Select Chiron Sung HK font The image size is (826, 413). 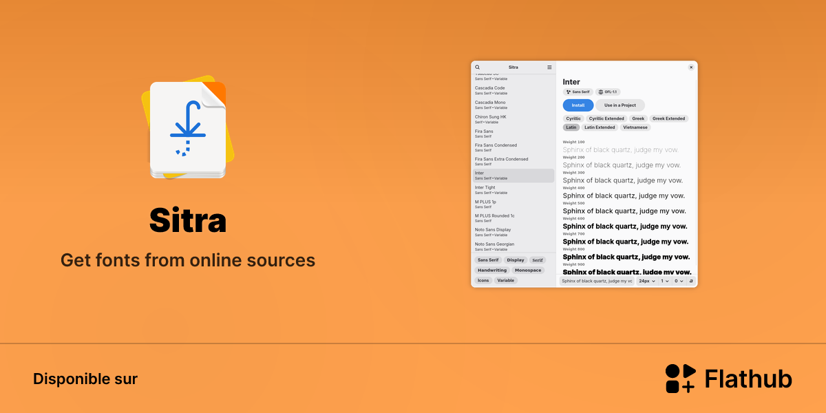click(513, 119)
